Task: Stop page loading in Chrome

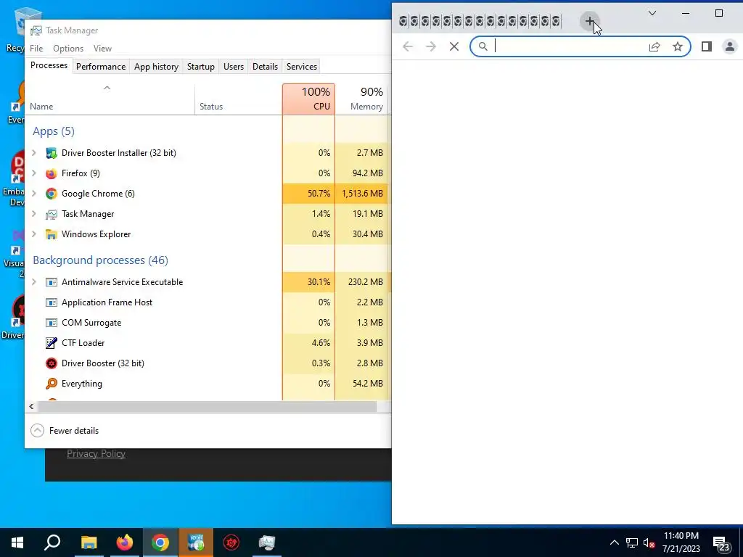Action: [454, 46]
